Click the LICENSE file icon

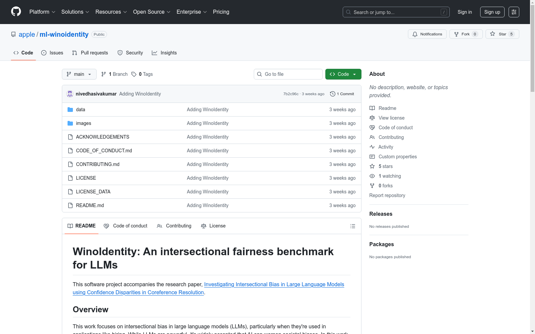point(70,178)
